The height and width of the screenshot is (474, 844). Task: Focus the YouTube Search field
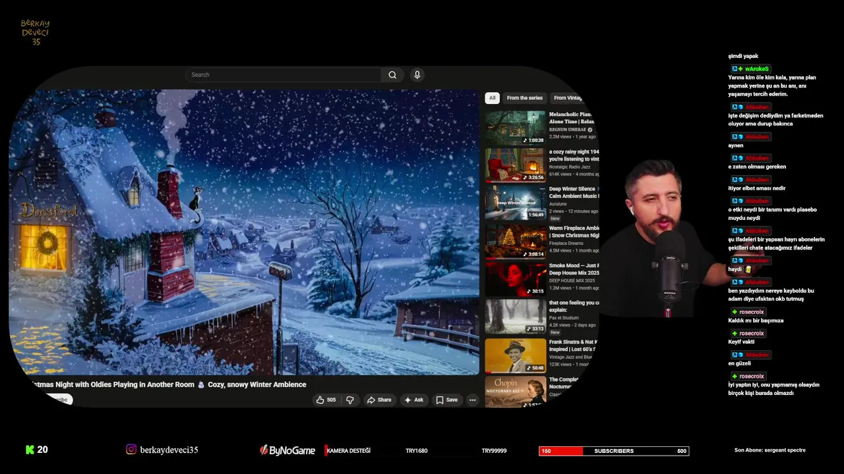(x=283, y=75)
